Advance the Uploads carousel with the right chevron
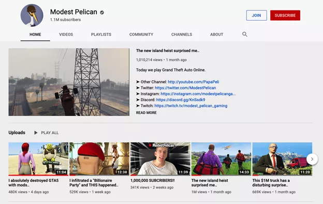 [312, 159]
